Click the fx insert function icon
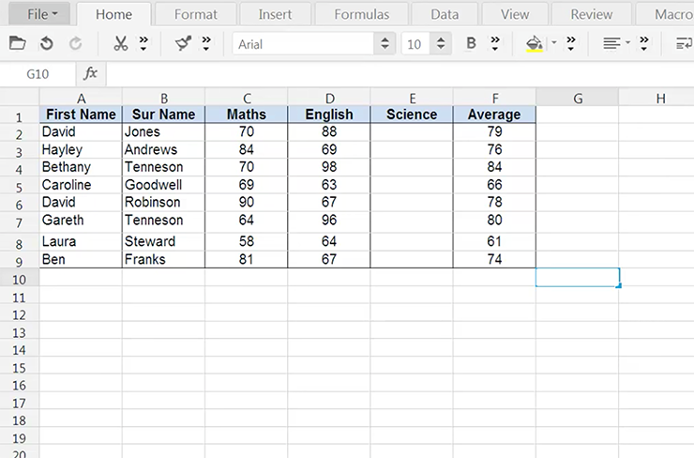Image resolution: width=694 pixels, height=458 pixels. tap(91, 73)
